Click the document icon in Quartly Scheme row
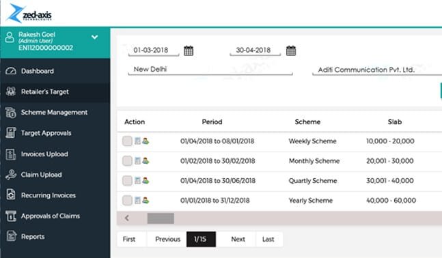442x258 pixels. [137, 181]
